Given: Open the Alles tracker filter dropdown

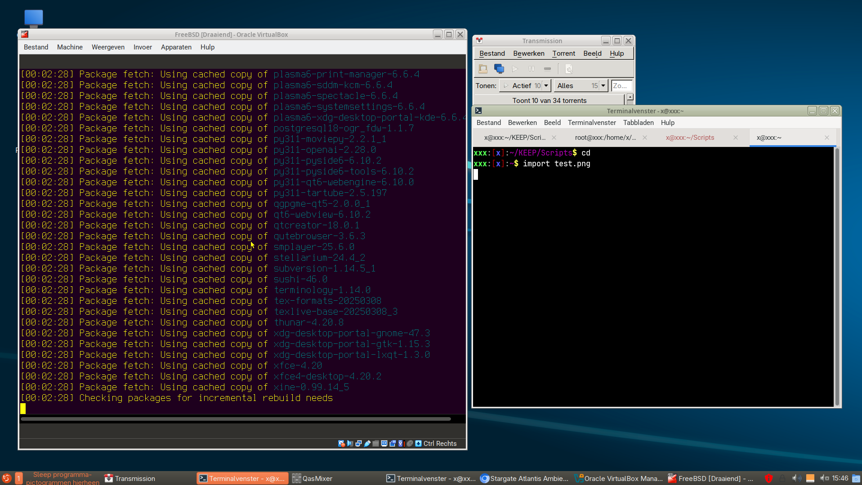Looking at the screenshot, I should click(x=581, y=85).
